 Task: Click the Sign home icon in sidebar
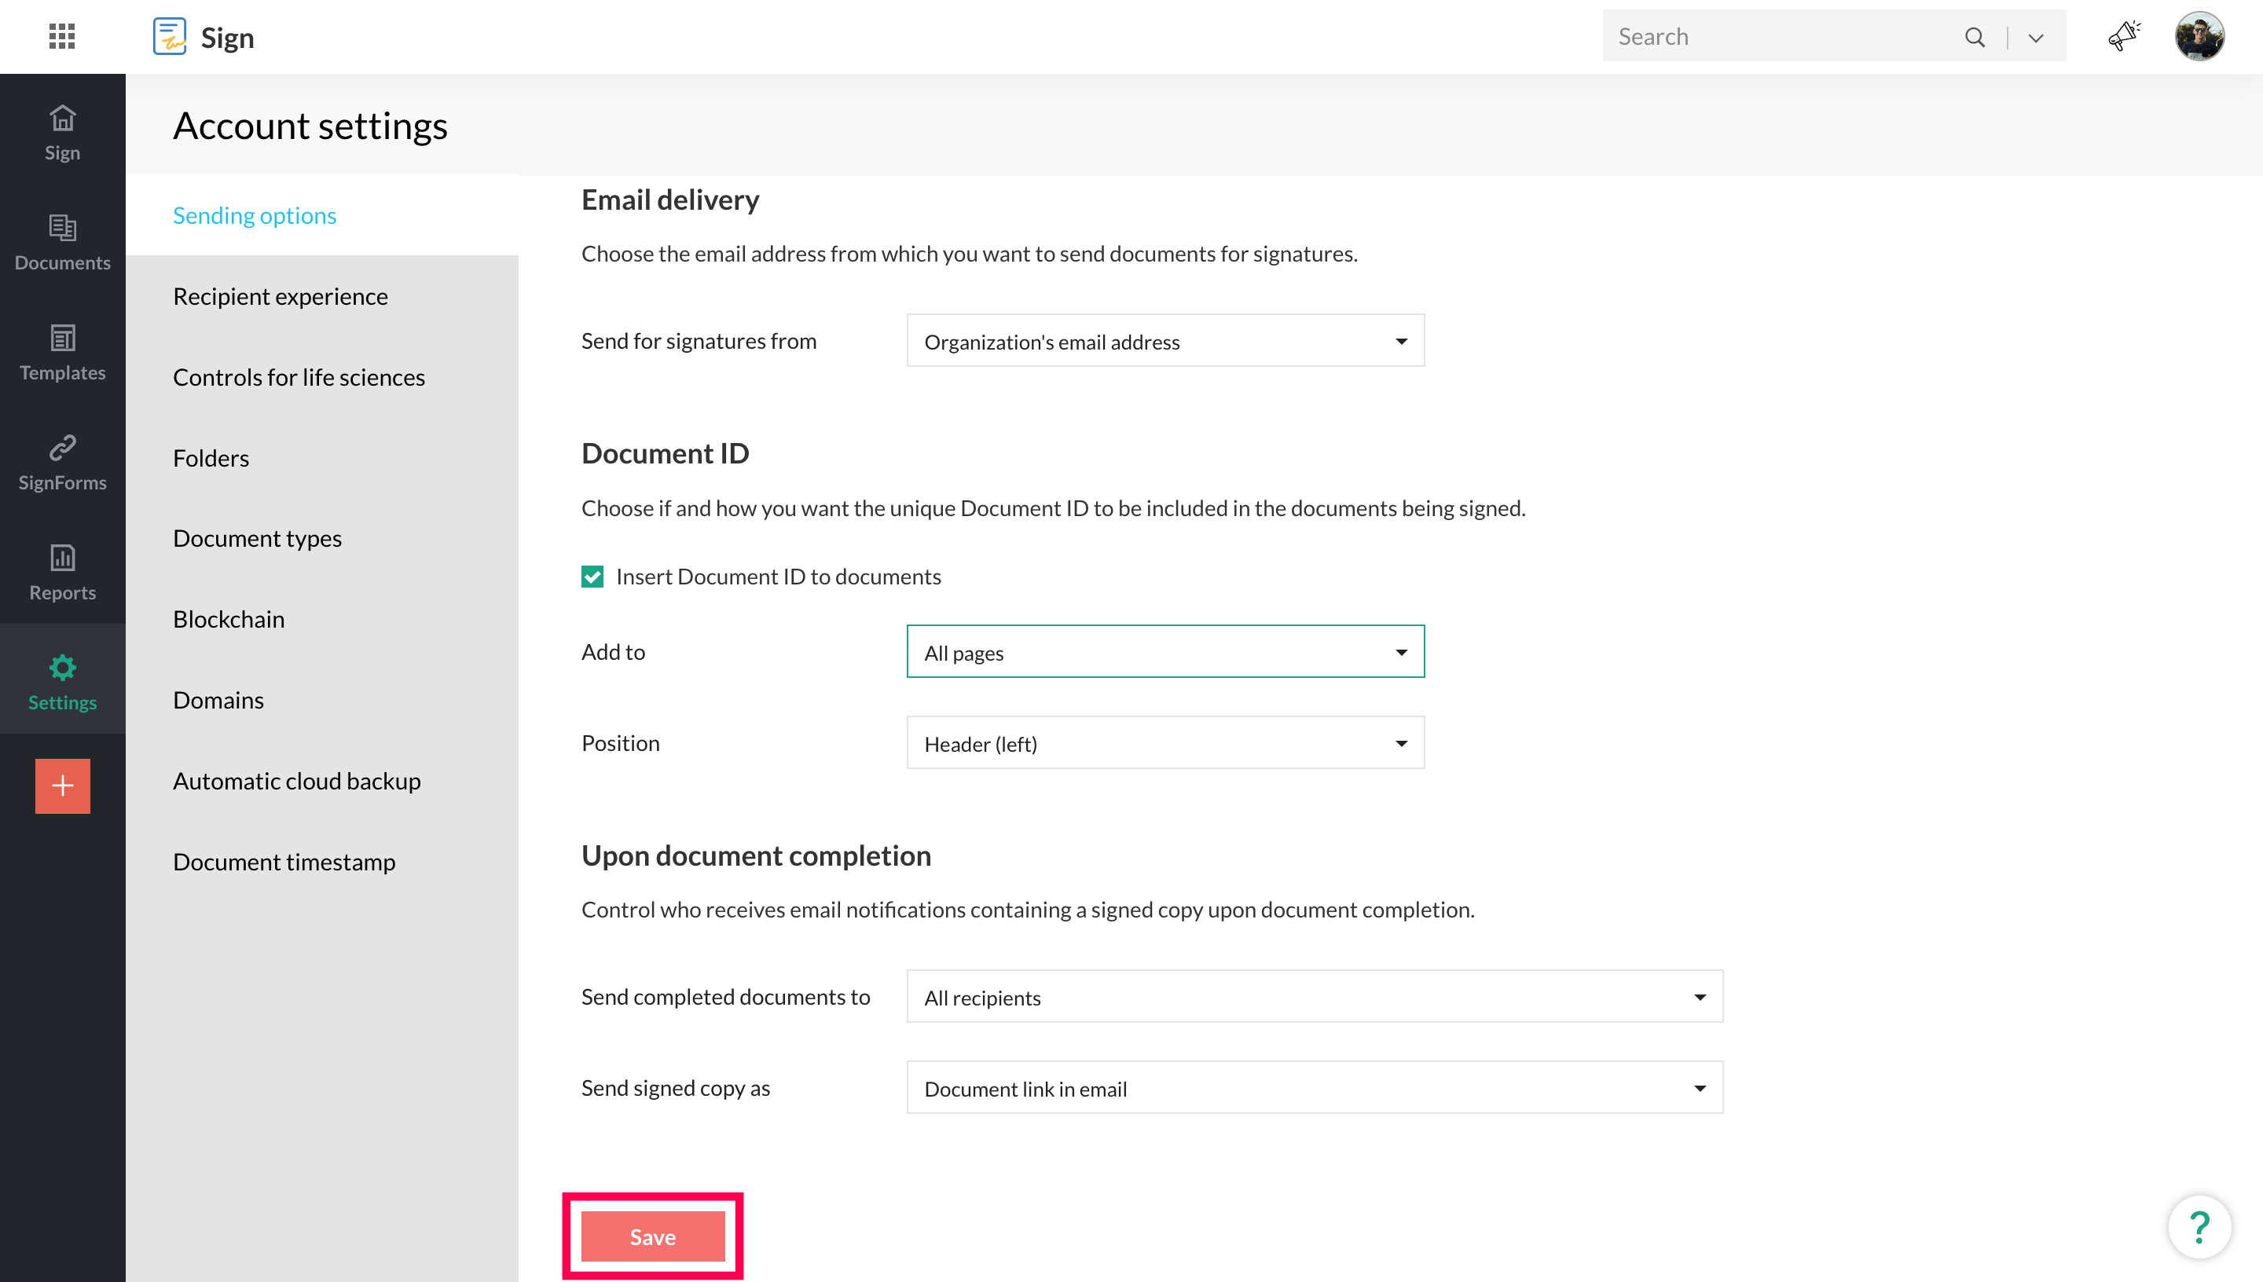coord(61,132)
